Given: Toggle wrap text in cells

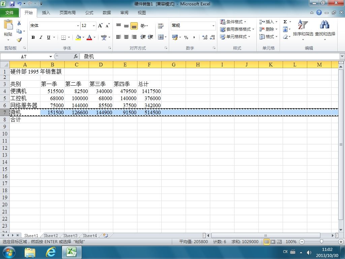Looking at the screenshot, I should click(161, 26).
